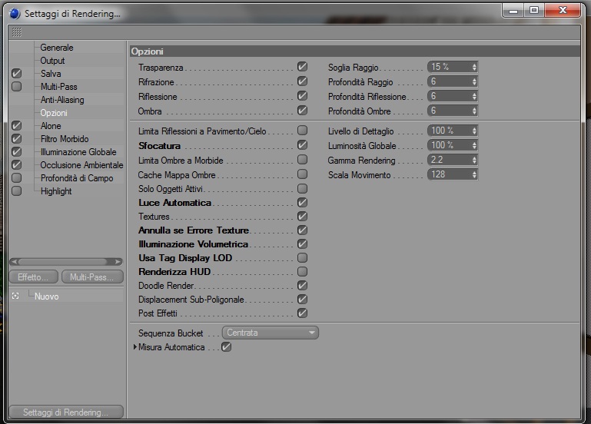
Task: Enable the Renderizza HUD checkbox
Action: (x=302, y=271)
